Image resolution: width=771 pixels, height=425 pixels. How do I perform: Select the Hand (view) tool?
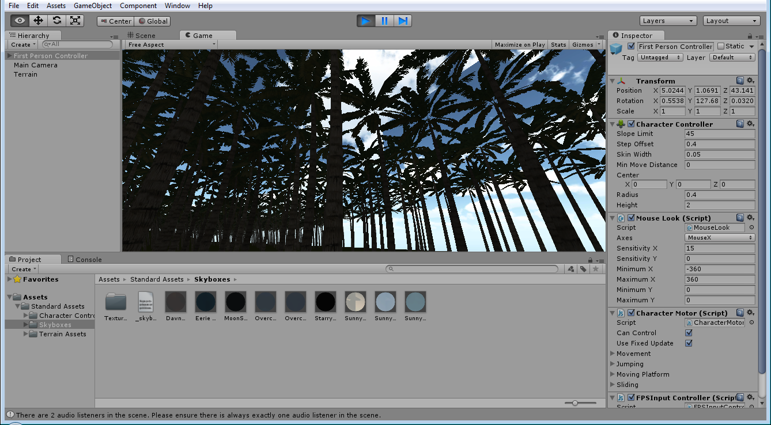[20, 21]
